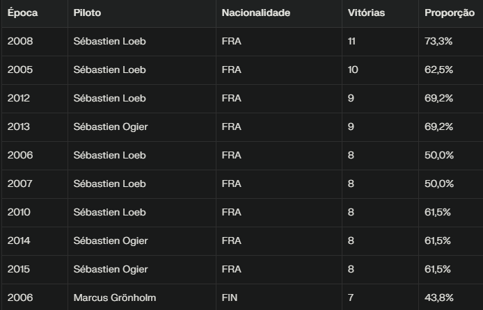483x310 pixels.
Task: Click the Vitórias column header
Action: (x=366, y=13)
